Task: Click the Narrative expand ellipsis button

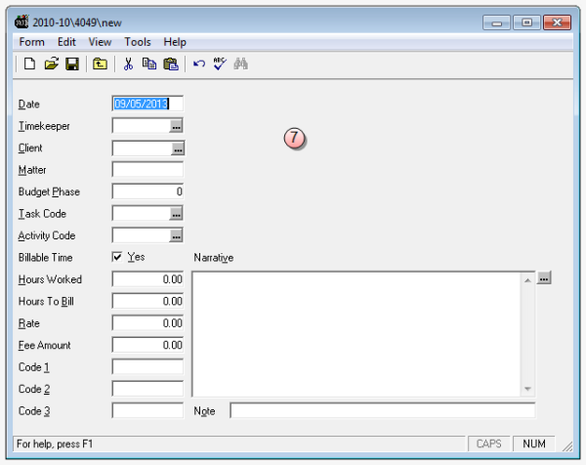Action: (x=544, y=279)
